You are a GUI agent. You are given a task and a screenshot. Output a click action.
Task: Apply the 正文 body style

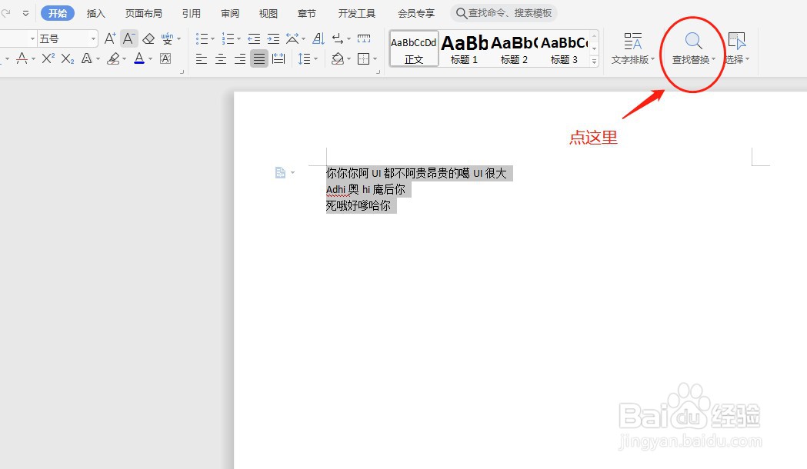coord(413,48)
